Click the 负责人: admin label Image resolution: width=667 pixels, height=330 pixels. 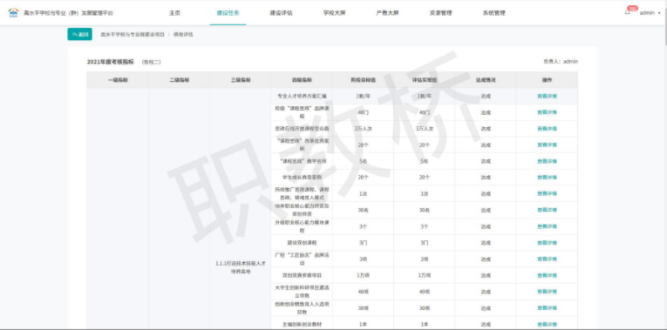pyautogui.click(x=561, y=62)
